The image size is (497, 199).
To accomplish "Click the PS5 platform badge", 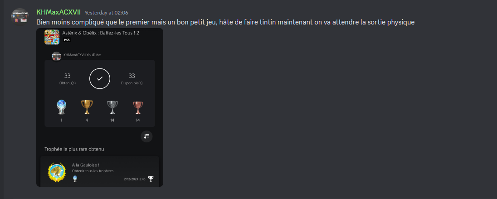I will [x=67, y=40].
